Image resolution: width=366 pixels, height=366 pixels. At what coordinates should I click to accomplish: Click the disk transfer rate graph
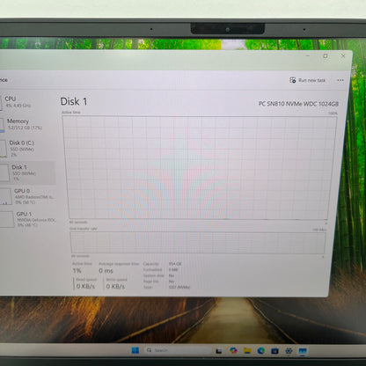click(198, 243)
